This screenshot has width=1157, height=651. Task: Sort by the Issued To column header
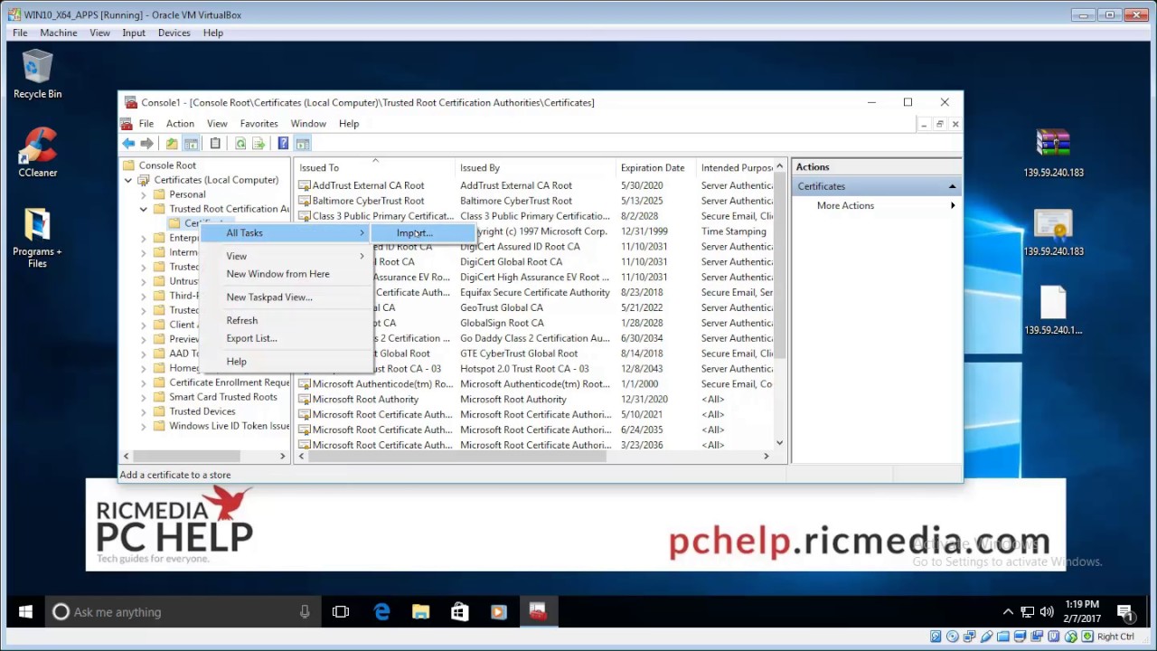(374, 167)
